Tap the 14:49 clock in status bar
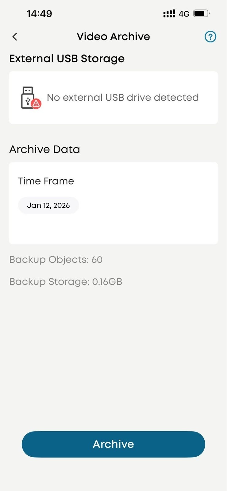 pyautogui.click(x=39, y=14)
